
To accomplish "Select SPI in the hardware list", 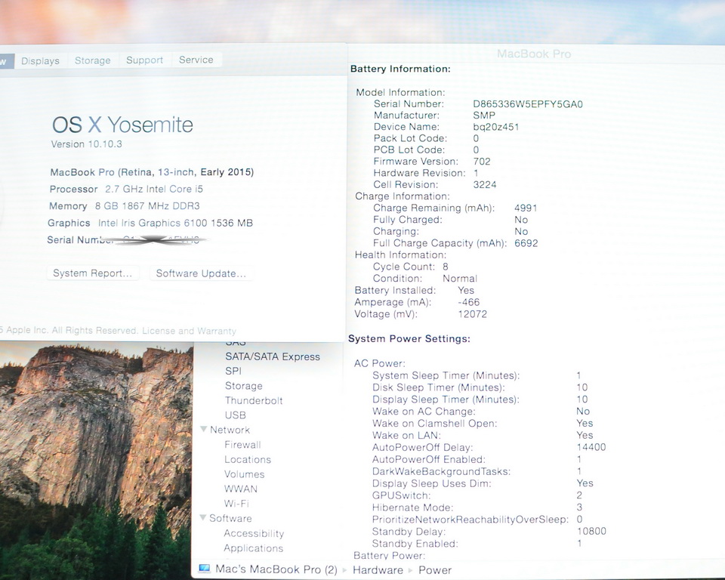I will click(233, 371).
